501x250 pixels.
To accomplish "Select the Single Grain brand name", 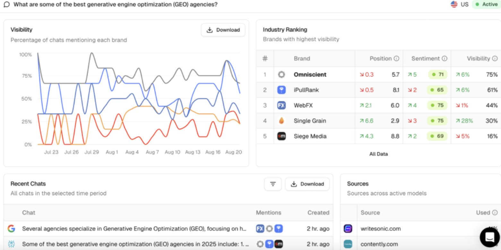I will pyautogui.click(x=310, y=121).
